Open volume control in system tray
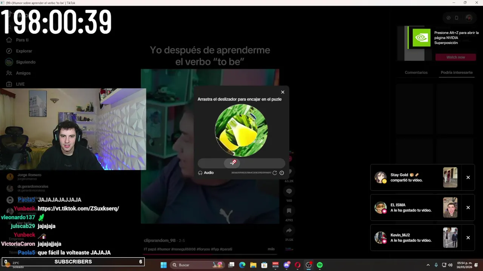This screenshot has width=483, height=271. coord(450,265)
